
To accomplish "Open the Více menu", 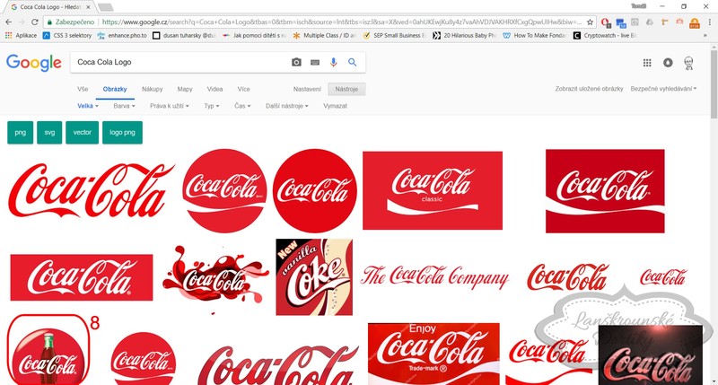I will (243, 89).
